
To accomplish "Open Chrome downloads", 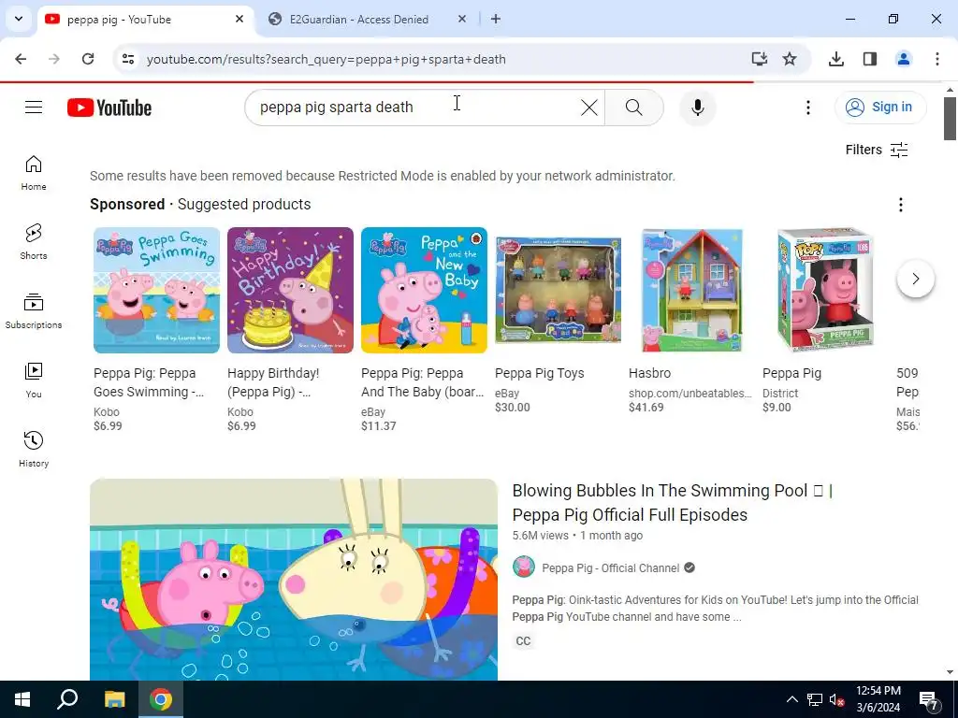I will [836, 59].
